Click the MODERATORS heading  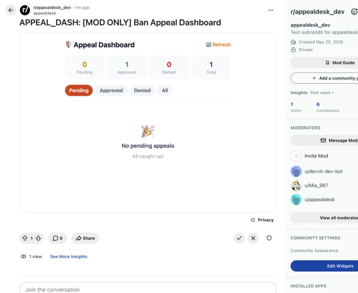305,128
